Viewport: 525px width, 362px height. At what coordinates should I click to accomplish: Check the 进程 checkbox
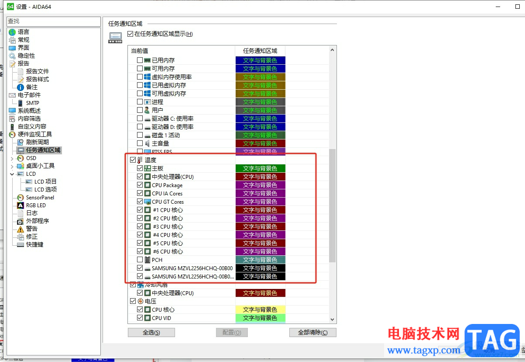140,102
